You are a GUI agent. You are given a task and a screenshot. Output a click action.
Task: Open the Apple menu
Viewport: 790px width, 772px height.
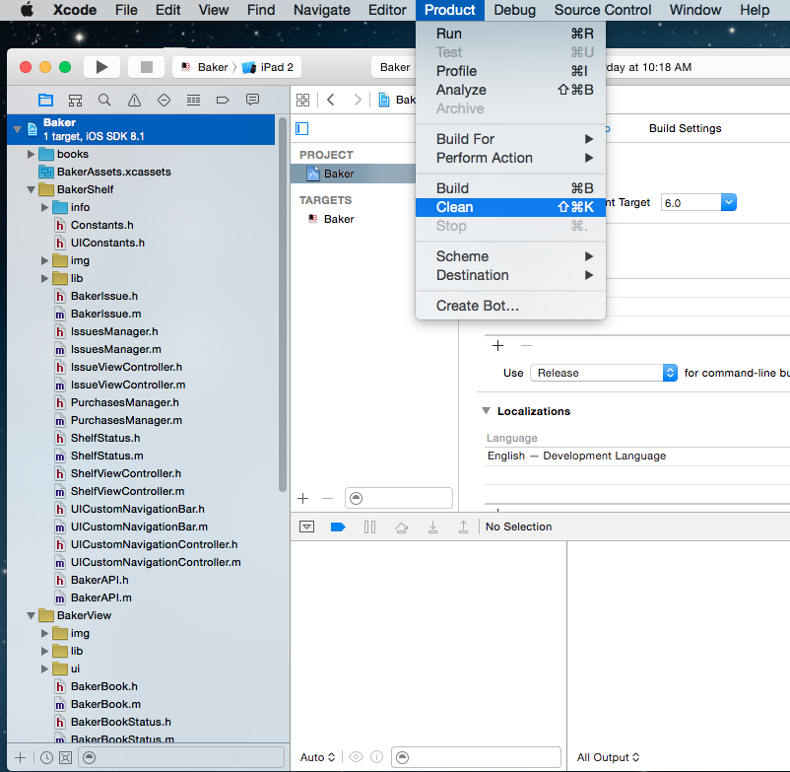click(27, 10)
